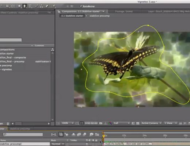Open the 100% magnification dropdown

[67, 123]
